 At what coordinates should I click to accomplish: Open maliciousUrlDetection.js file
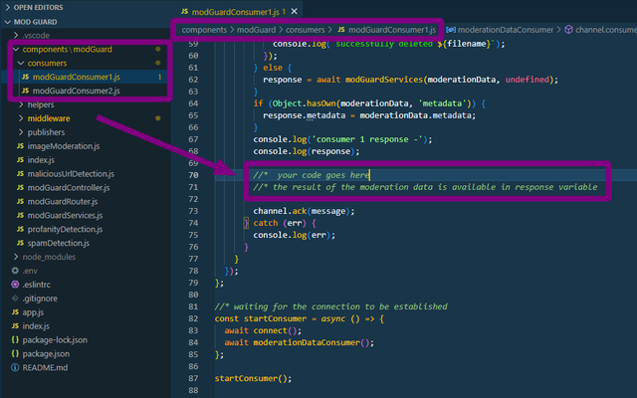tap(71, 173)
